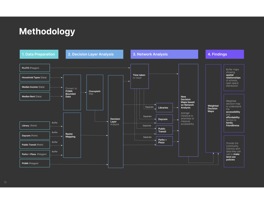Viewport: 264px width, 204px height.
Task: Click the Parks + Plaza (Polygon) box
Action: point(35,154)
